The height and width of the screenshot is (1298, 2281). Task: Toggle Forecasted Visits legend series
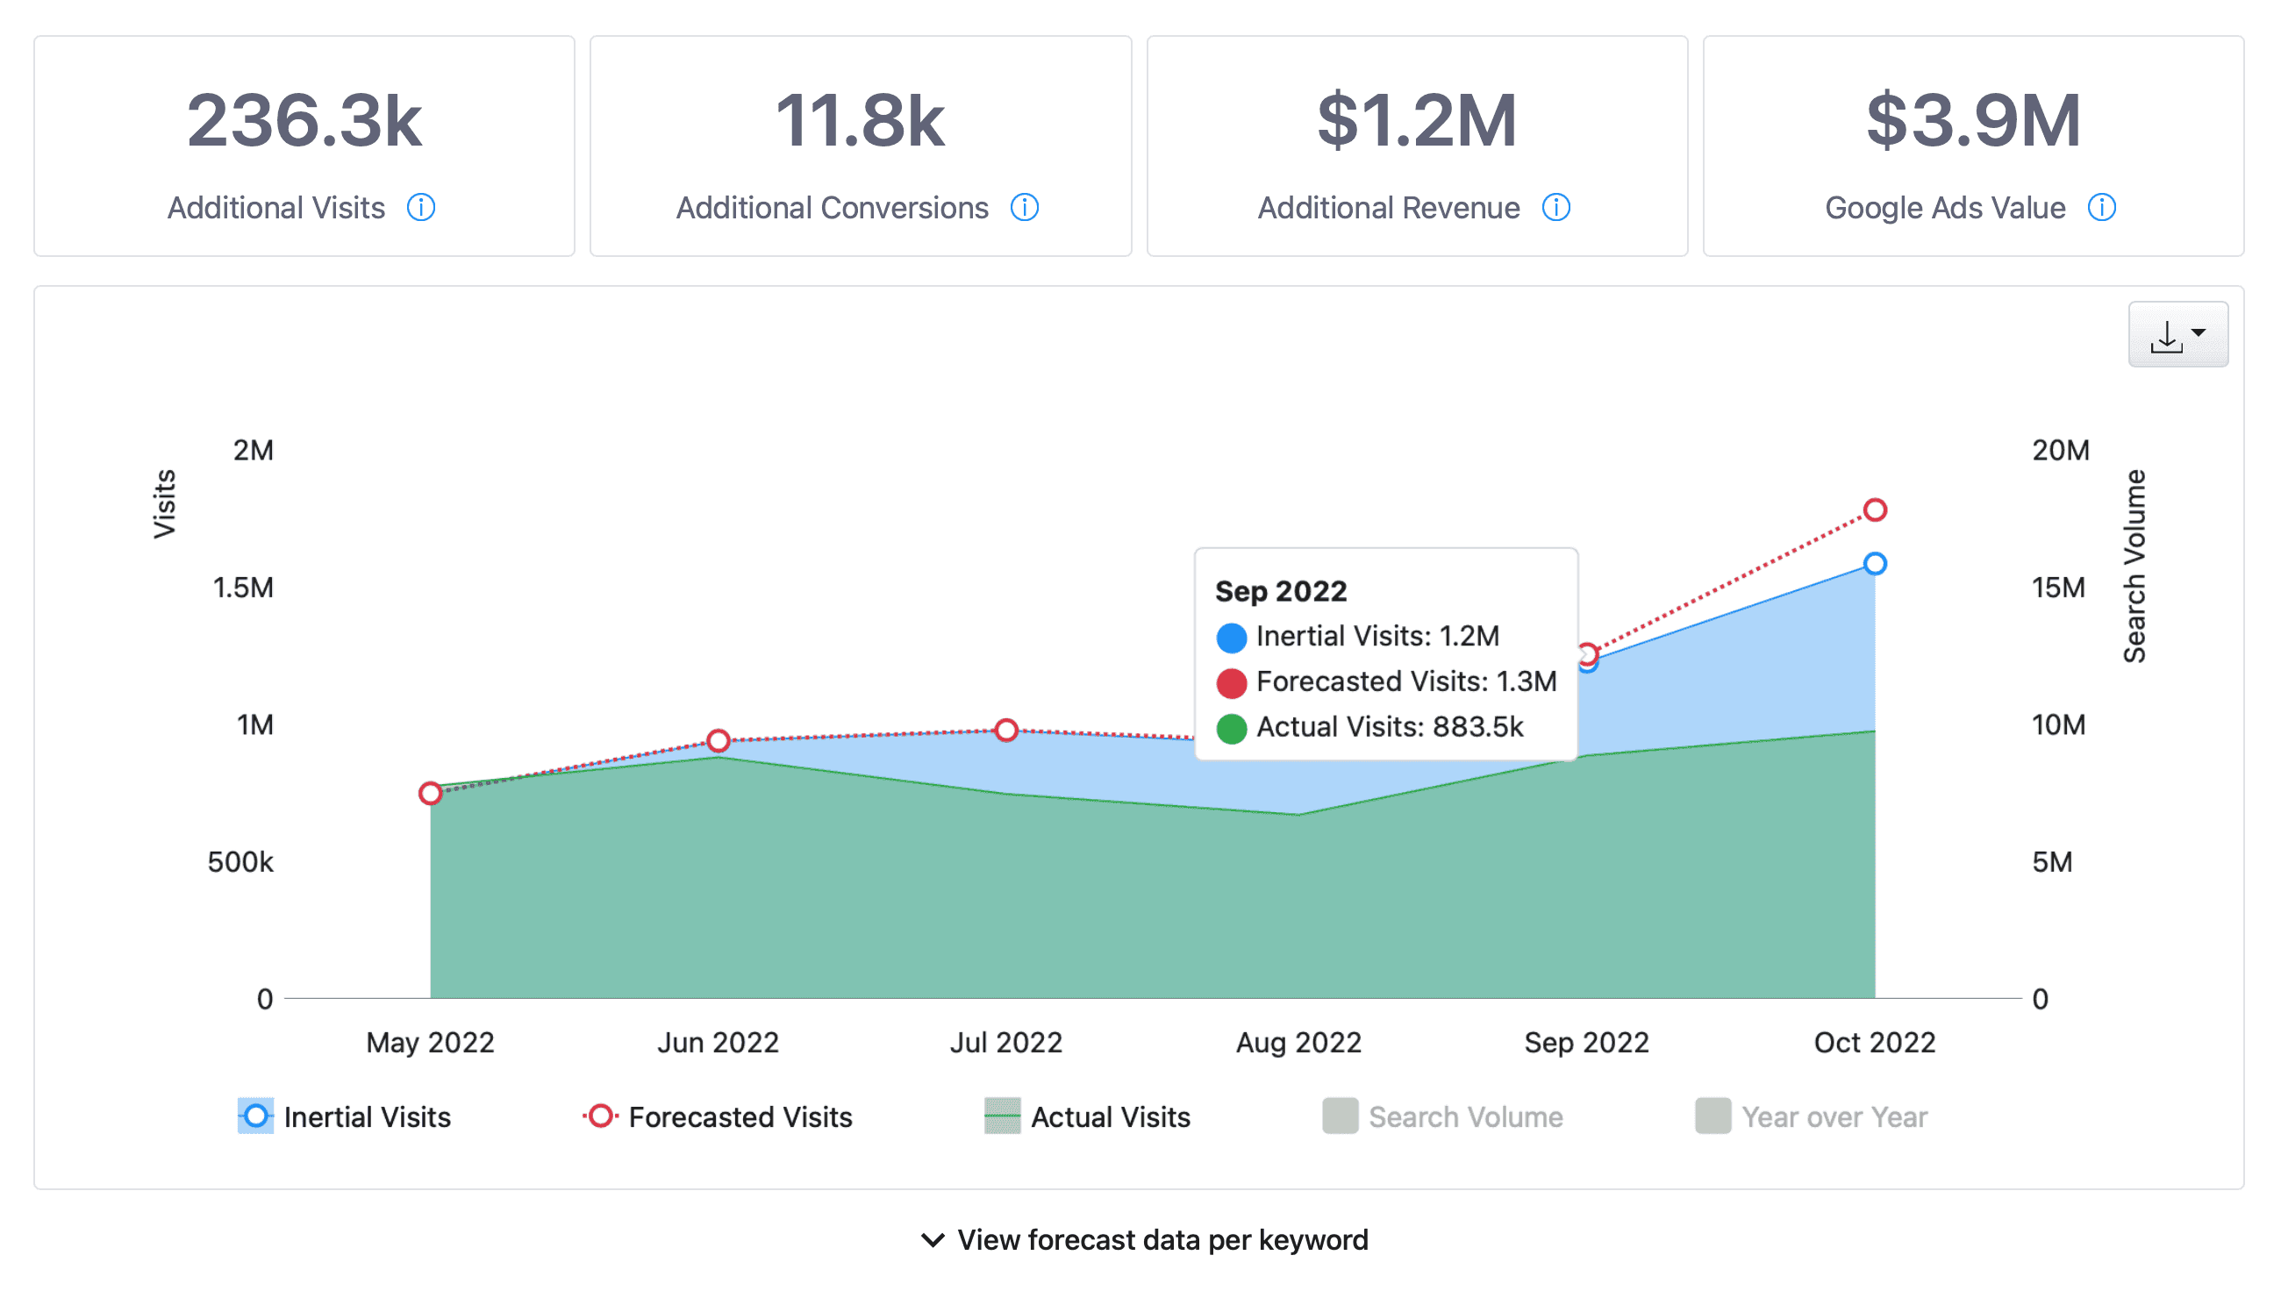[x=717, y=1117]
